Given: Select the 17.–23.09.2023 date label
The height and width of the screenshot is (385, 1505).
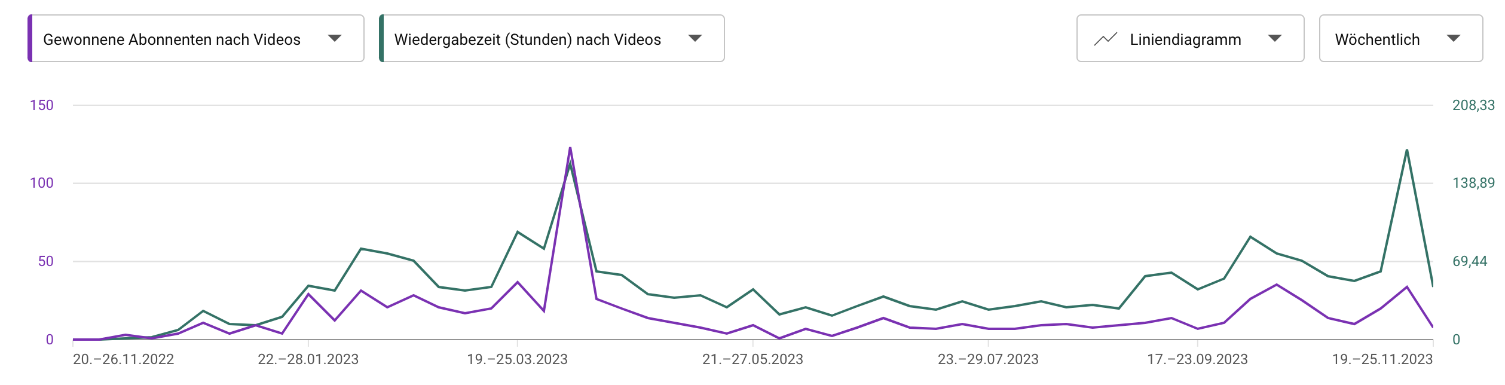Looking at the screenshot, I should 1197,359.
